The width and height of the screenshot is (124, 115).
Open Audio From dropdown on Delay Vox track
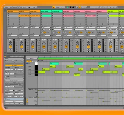(13, 28)
